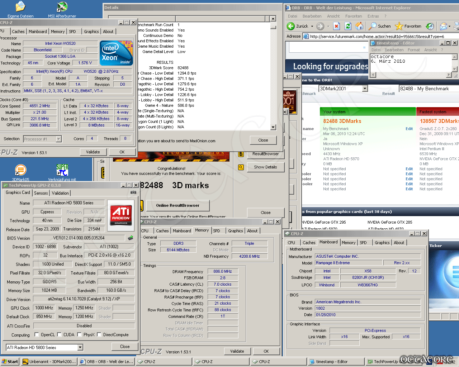Expand the ATI Radeon HD 5800 Series dropdown
459x367 pixels.
tap(80, 347)
